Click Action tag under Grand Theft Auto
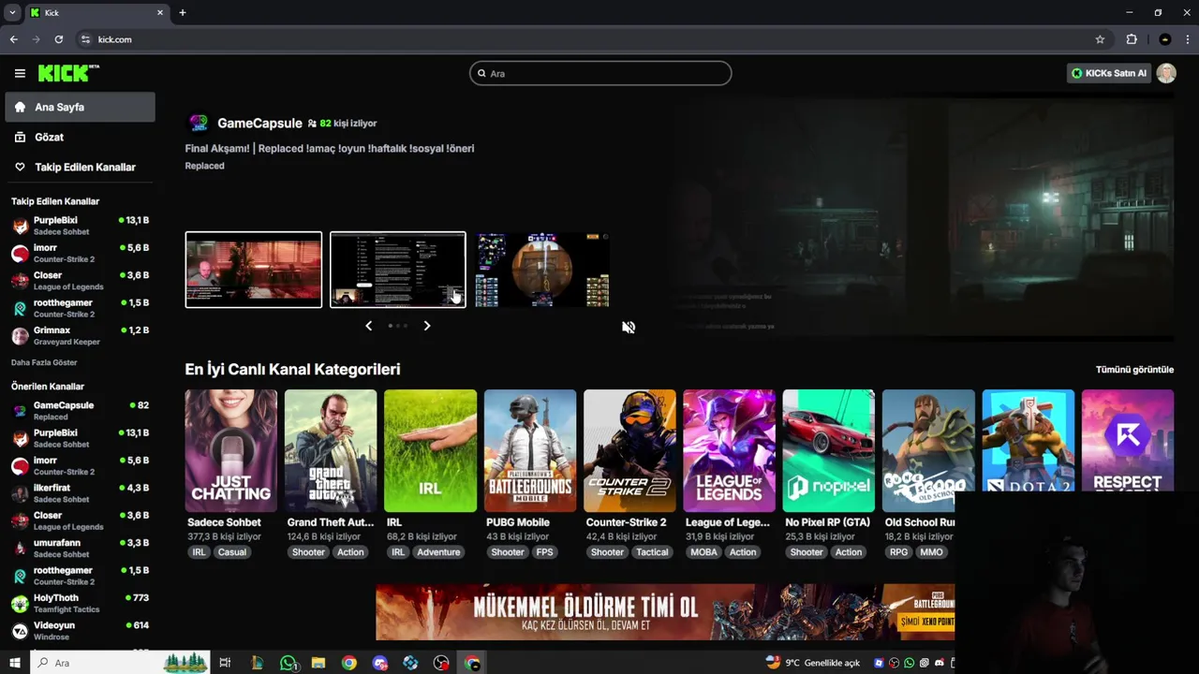This screenshot has width=1199, height=674. [350, 552]
